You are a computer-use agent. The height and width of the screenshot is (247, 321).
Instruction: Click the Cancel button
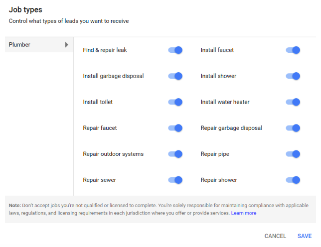coord(275,236)
